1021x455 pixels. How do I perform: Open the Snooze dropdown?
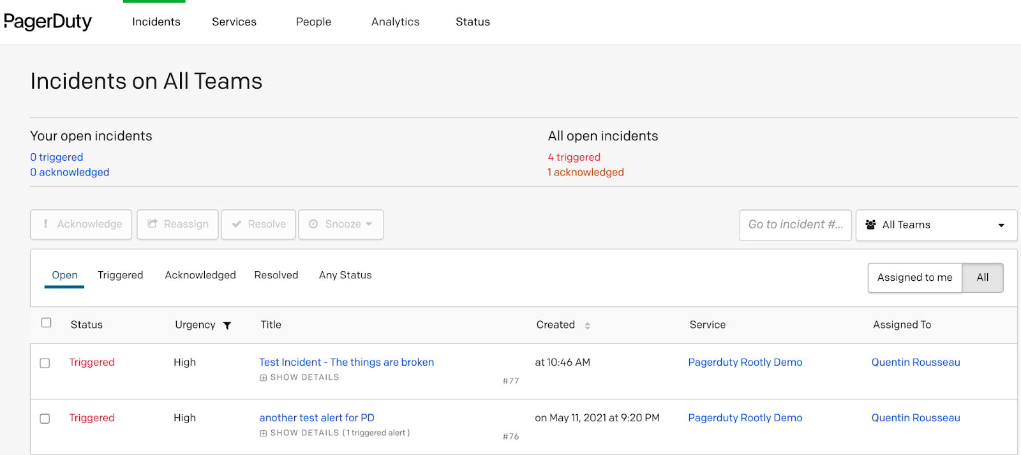click(341, 224)
